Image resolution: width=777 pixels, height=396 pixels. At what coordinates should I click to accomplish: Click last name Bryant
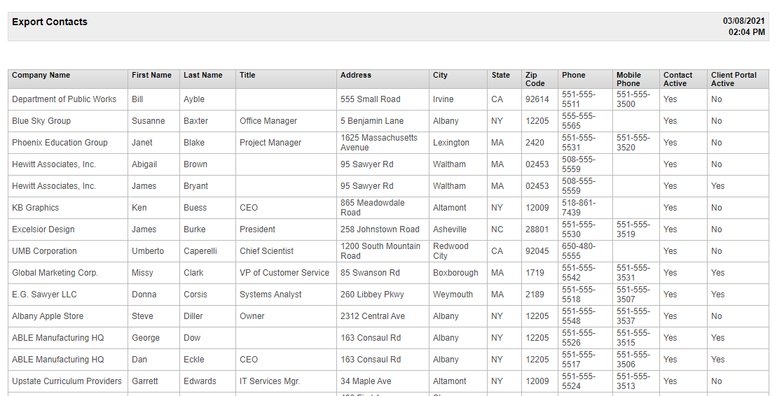195,186
